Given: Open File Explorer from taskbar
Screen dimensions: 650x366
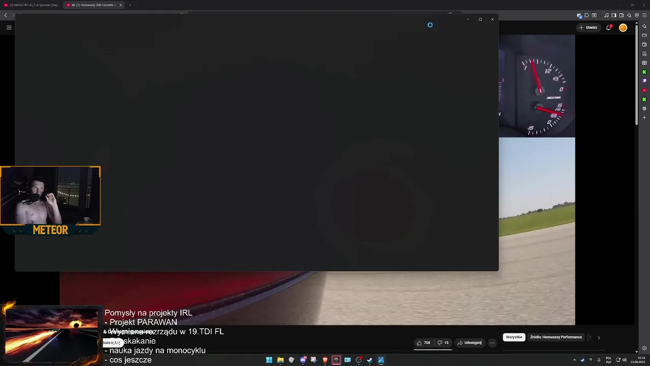Looking at the screenshot, I should [x=280, y=360].
